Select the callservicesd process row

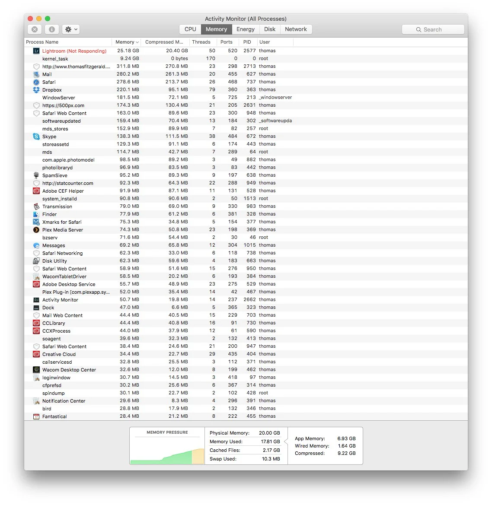coord(246,362)
